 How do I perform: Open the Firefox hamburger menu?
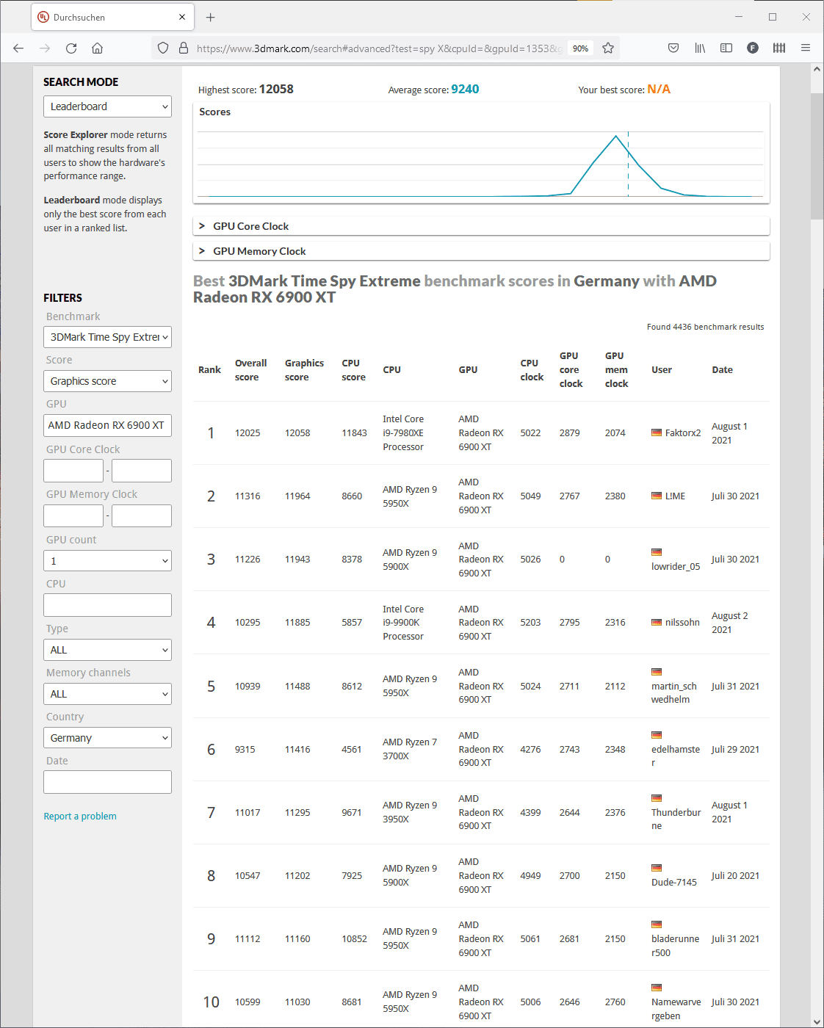click(806, 48)
